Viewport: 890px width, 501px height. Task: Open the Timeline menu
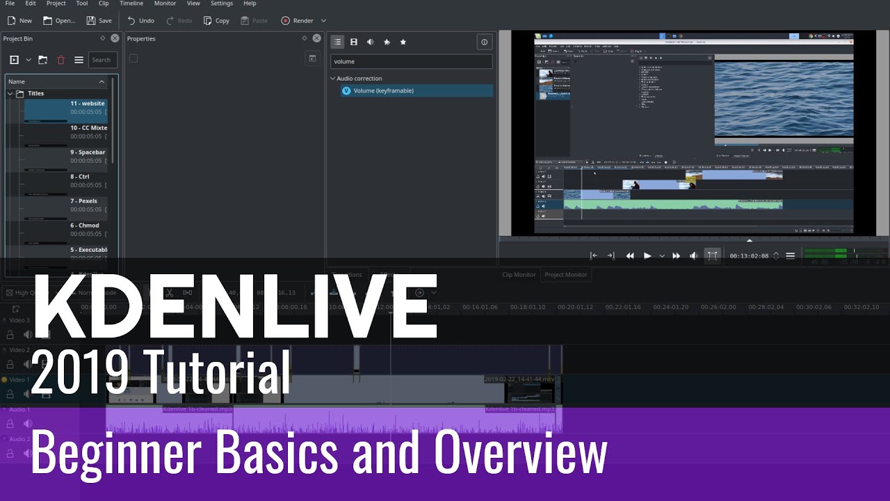pos(131,3)
